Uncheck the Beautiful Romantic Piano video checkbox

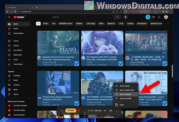click(x=77, y=64)
